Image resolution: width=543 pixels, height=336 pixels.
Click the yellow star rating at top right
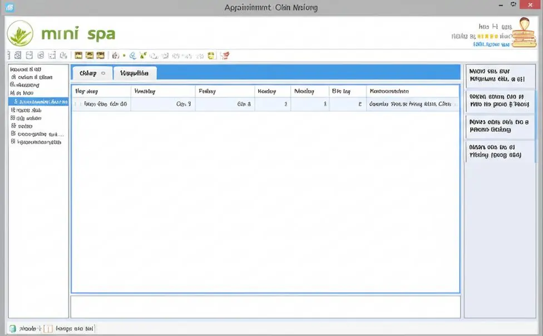[487, 36]
